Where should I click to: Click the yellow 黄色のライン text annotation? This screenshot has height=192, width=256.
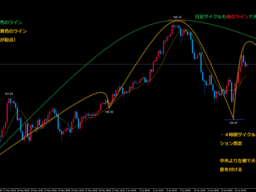coord(13,31)
